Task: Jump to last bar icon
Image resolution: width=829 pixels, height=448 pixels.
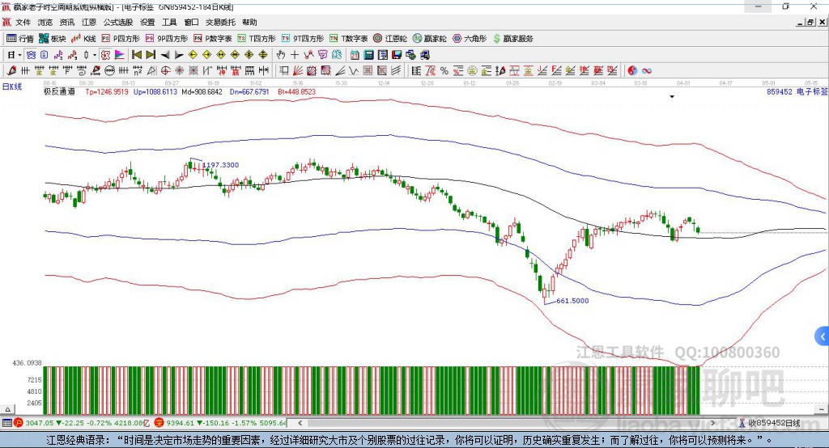Action: pos(151,55)
